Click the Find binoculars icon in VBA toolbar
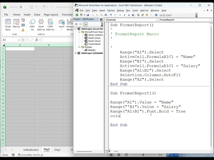Screen dimensions: 214x160 (106, 15)
